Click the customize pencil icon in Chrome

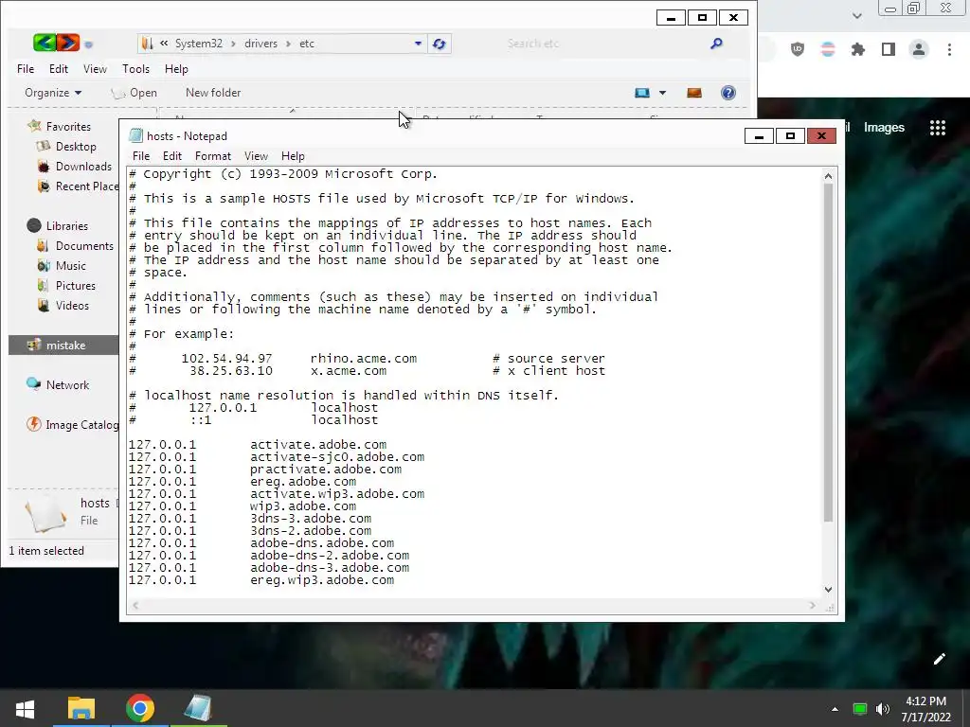tap(939, 659)
